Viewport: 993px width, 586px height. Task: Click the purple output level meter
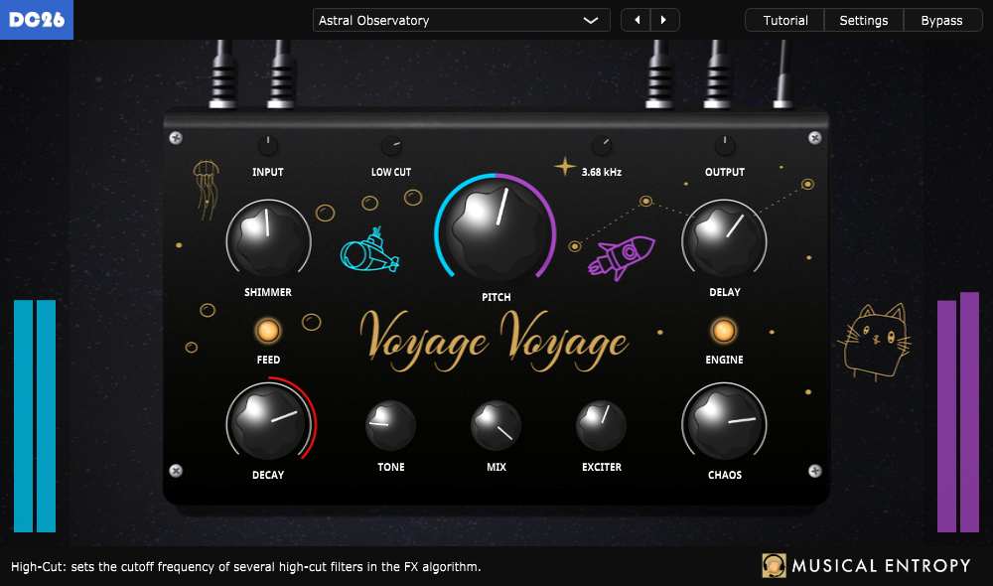click(958, 412)
